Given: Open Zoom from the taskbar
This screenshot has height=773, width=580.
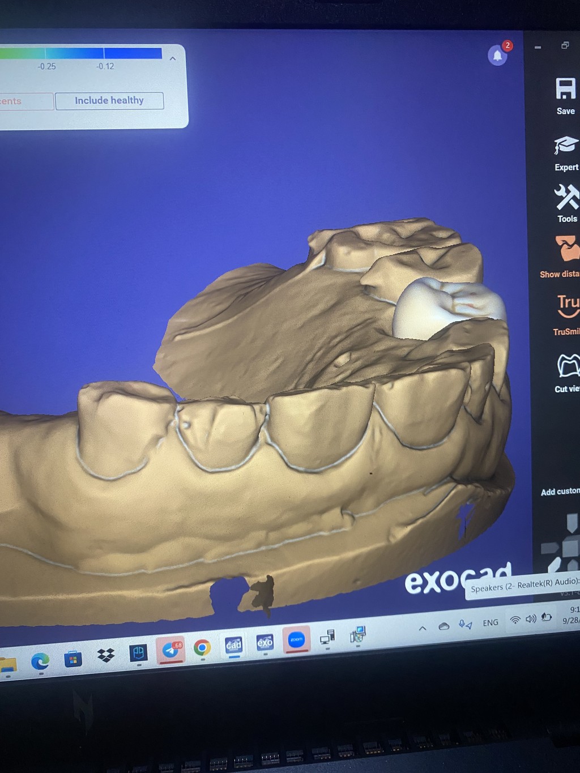Looking at the screenshot, I should [297, 639].
